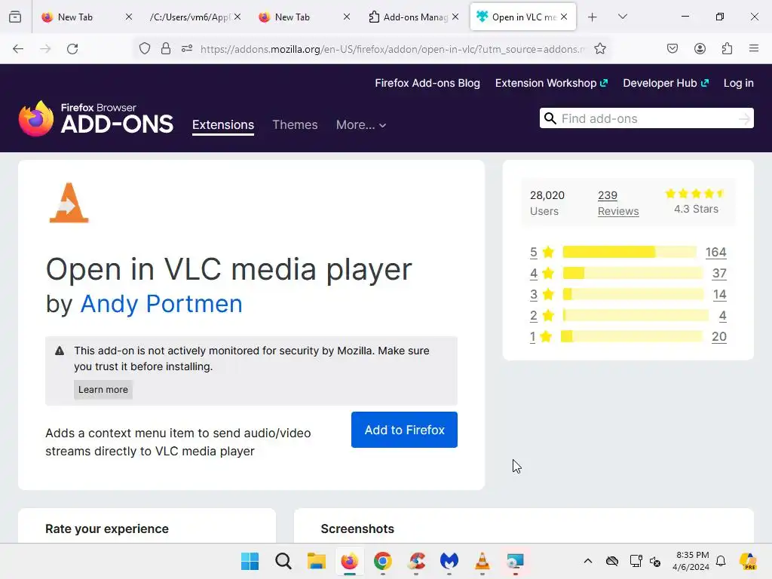Open the Windows Start menu

pos(250,561)
